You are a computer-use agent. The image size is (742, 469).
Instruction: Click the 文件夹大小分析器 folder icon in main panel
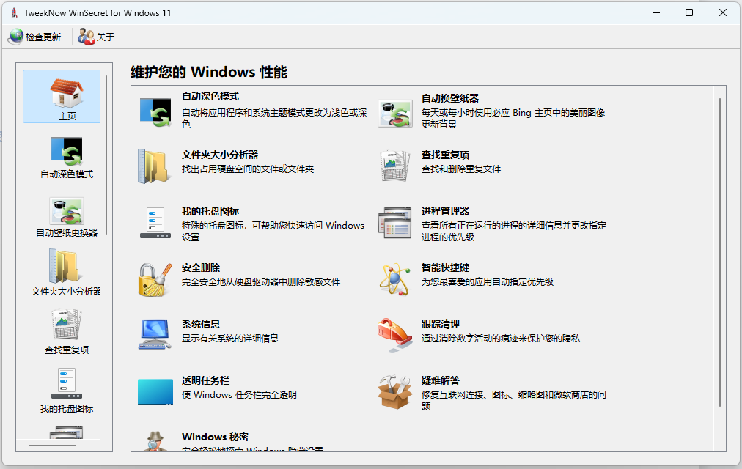point(154,166)
